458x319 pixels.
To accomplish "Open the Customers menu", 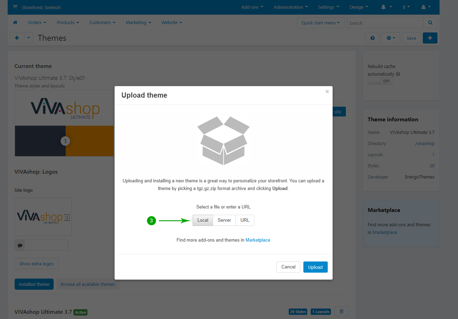I will click(102, 23).
